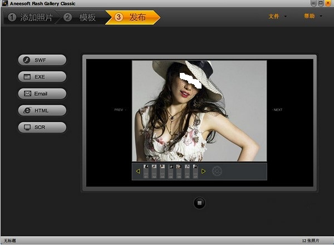The image size is (334, 245).
Task: Click NEXT in the preview
Action: [x=278, y=110]
